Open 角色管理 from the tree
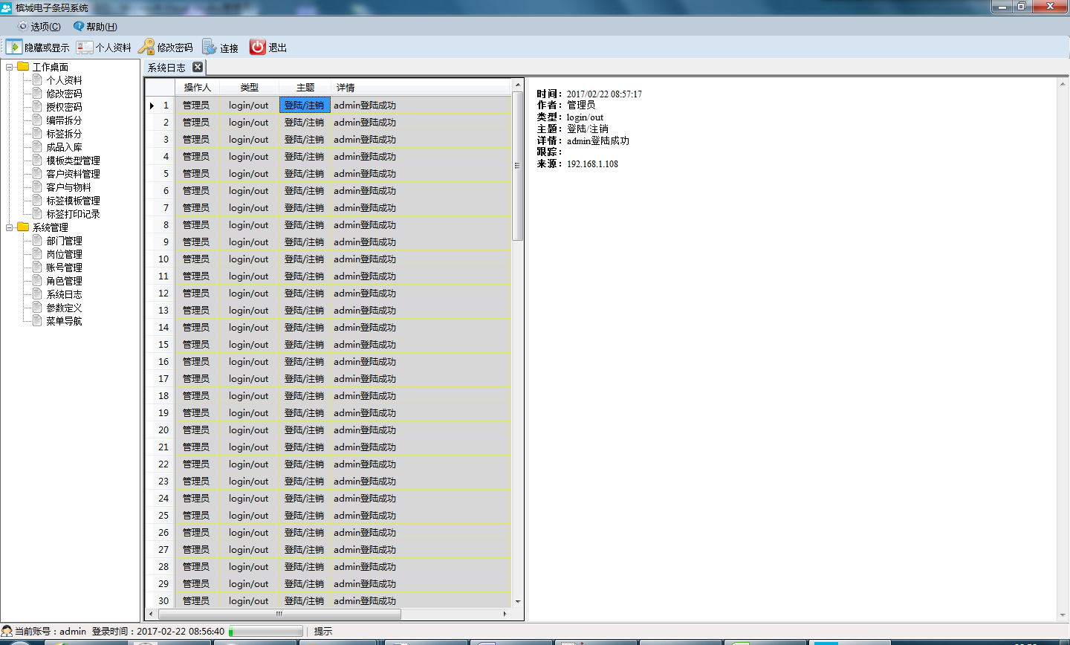The width and height of the screenshot is (1070, 645). tap(64, 281)
